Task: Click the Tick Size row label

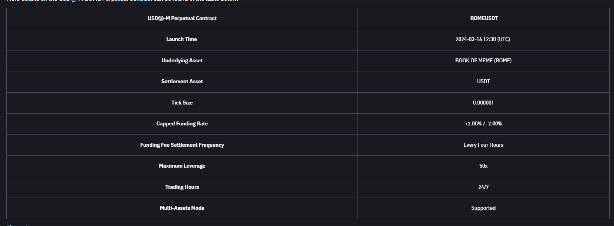Action: point(182,103)
